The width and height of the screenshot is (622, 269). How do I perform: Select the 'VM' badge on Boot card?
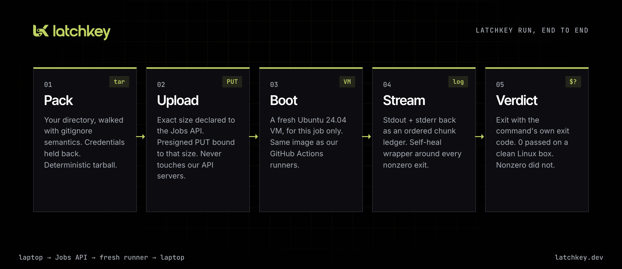(347, 82)
